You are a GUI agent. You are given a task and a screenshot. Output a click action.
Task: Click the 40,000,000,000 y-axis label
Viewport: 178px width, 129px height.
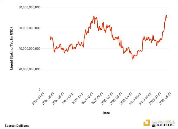pyautogui.click(x=29, y=48)
